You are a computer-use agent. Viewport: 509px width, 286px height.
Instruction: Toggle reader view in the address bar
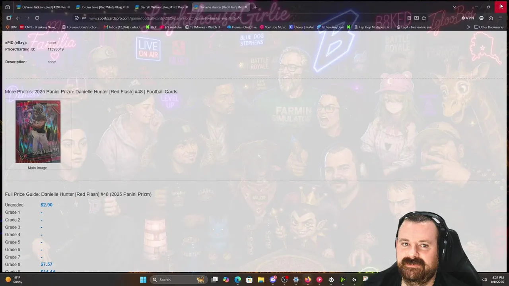[409, 18]
